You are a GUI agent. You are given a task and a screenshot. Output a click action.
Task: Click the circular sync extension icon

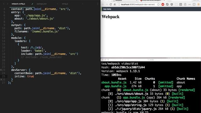[167, 4]
